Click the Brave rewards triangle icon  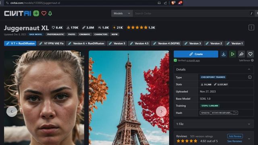point(180,3)
